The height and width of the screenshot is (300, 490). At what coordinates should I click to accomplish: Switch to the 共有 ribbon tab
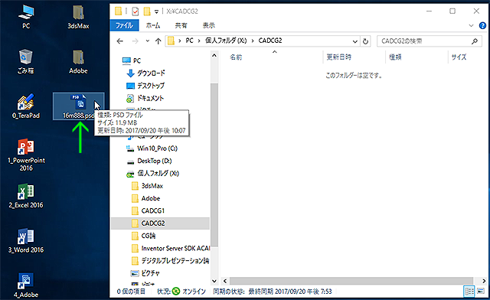pos(181,25)
